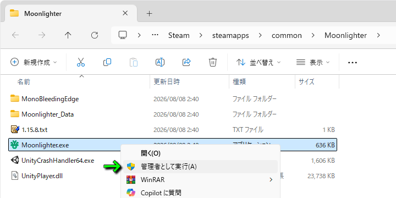Viewport: 396px width, 198px height.
Task: Open a new tab with plus button
Action: pyautogui.click(x=150, y=13)
